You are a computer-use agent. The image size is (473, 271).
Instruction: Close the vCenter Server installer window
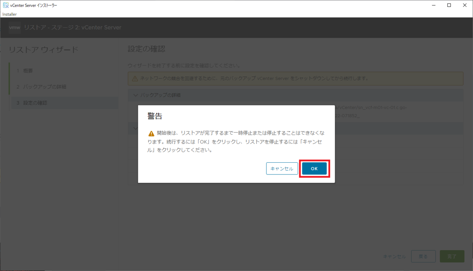pos(465,5)
